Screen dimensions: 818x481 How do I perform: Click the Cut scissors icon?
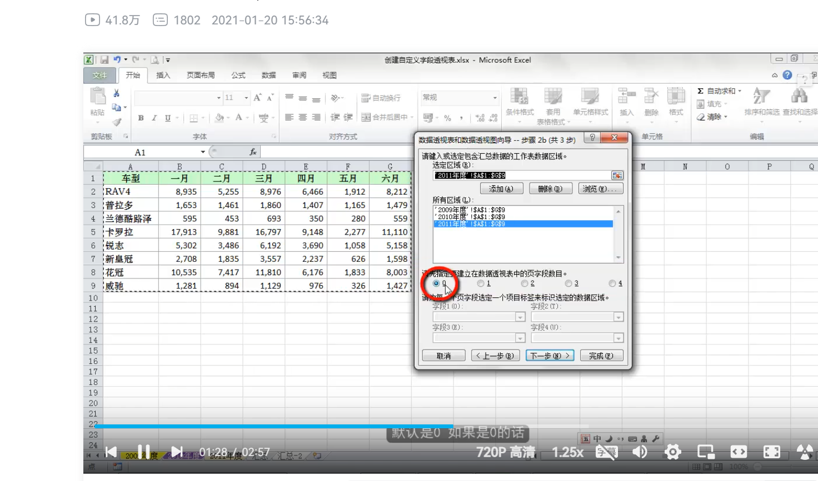pos(116,93)
